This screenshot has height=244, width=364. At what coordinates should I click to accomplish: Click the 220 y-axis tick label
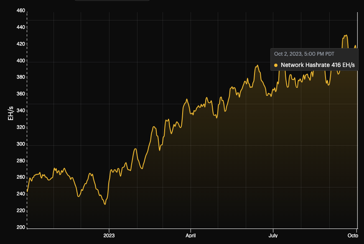(x=20, y=210)
